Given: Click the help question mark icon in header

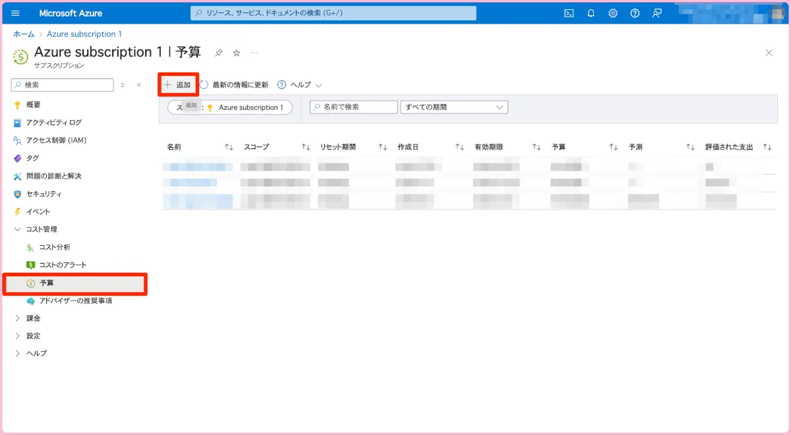Looking at the screenshot, I should click(635, 13).
